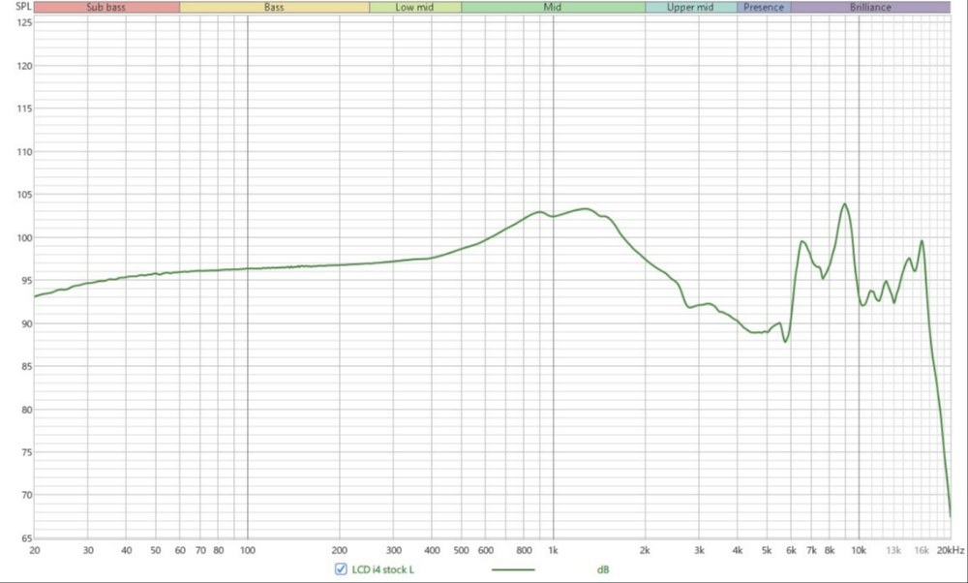Select the Low mid band header
Image resolution: width=968 pixels, height=583 pixels.
(415, 8)
